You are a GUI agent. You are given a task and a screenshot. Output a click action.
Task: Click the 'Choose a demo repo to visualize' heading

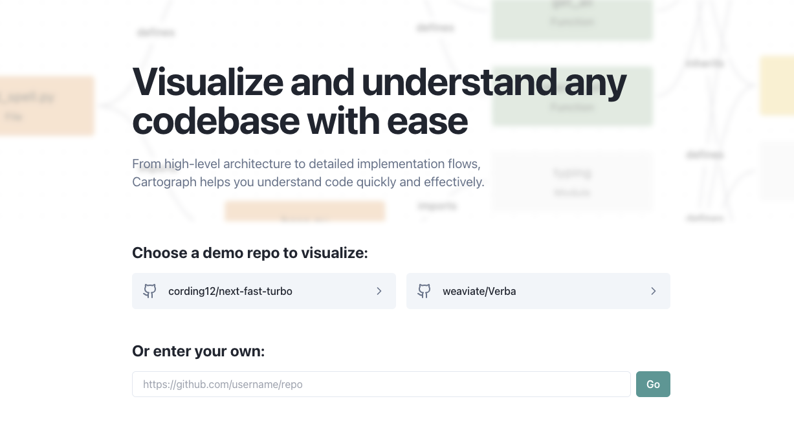coord(250,253)
